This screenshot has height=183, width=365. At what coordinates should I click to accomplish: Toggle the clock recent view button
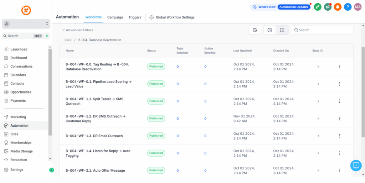pyautogui.click(x=270, y=30)
